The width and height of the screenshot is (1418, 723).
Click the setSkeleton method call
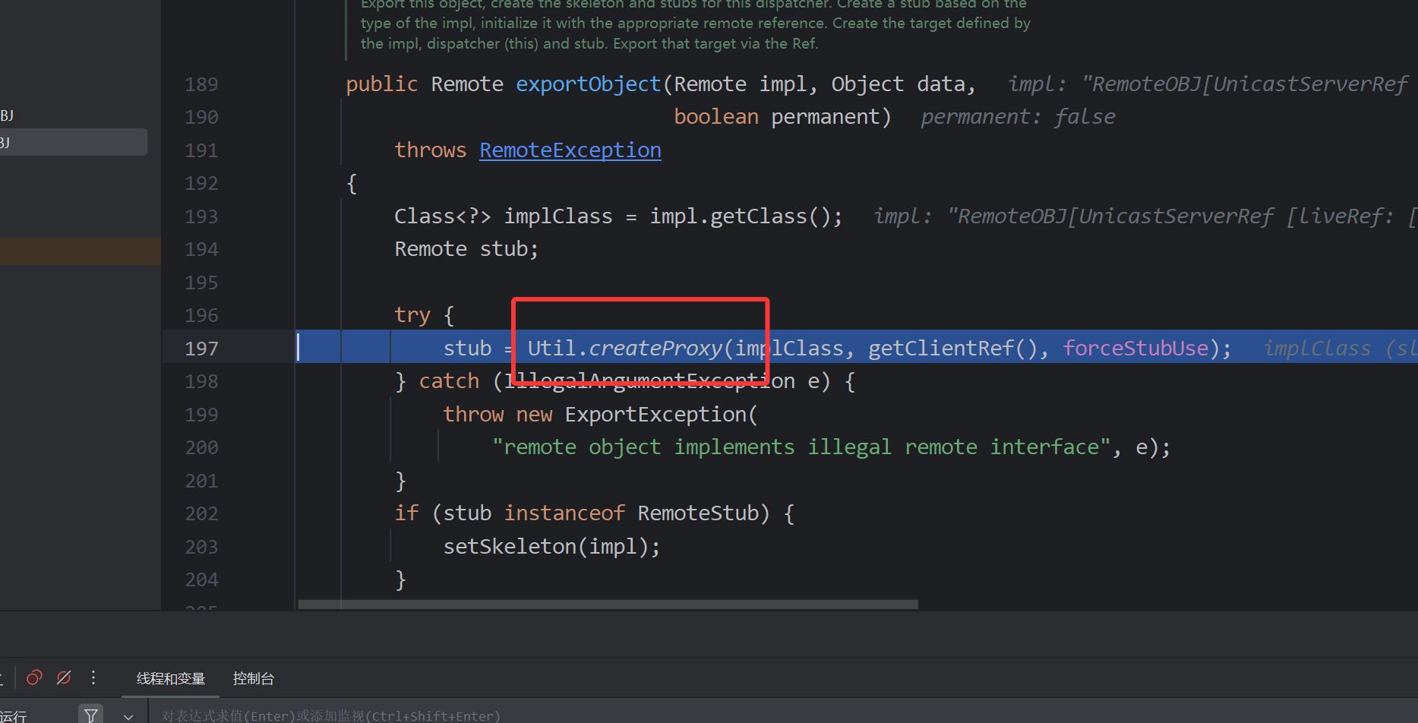509,547
